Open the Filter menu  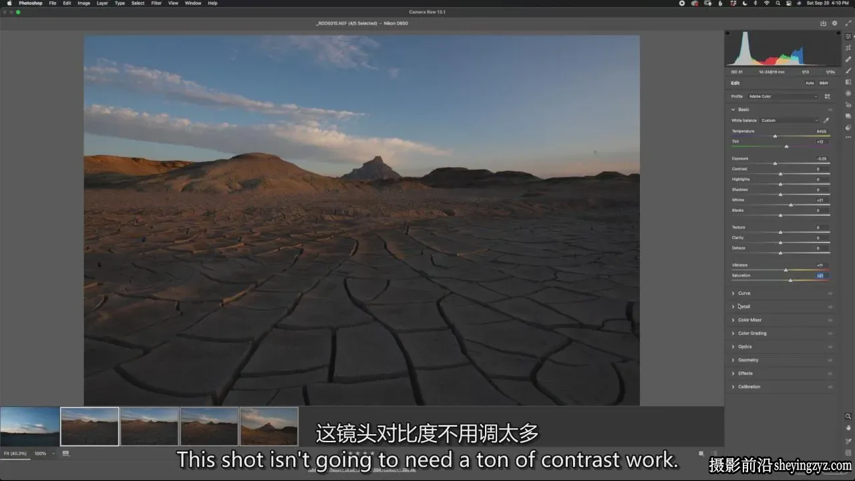coord(156,3)
